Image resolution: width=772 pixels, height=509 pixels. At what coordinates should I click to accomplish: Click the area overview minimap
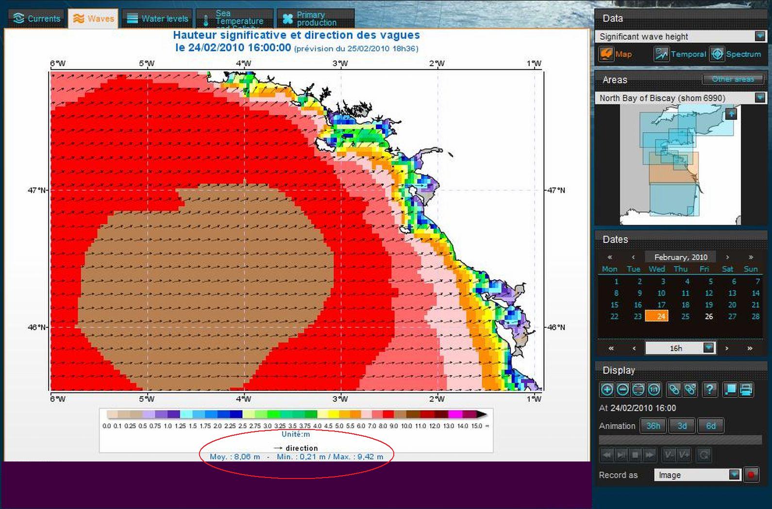(x=680, y=165)
